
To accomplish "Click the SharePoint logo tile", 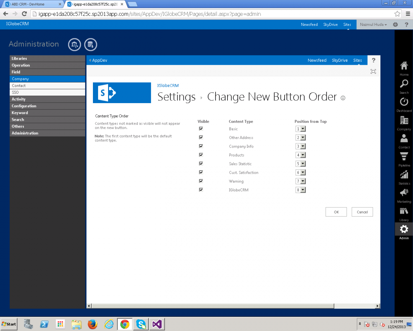I will [x=122, y=92].
